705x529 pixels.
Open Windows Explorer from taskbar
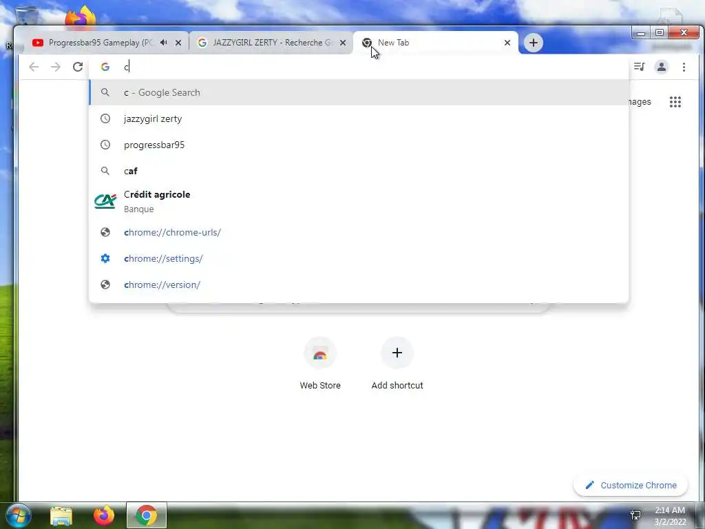tap(61, 516)
